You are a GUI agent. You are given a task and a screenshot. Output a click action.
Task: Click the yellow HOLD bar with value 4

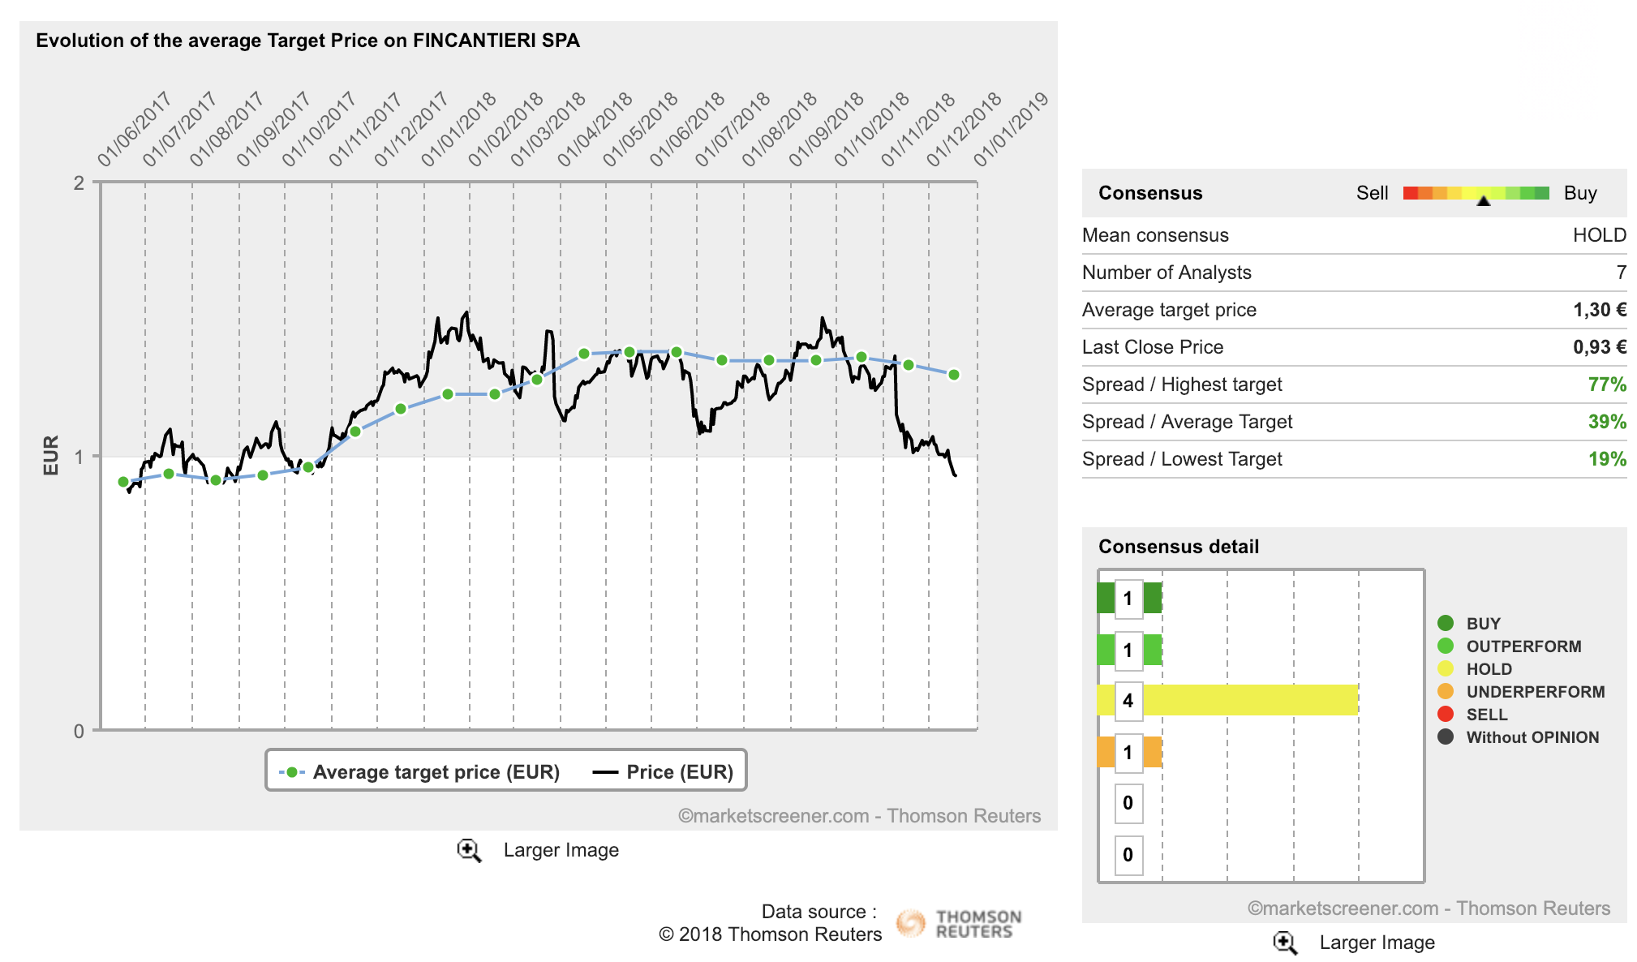pos(1227,700)
